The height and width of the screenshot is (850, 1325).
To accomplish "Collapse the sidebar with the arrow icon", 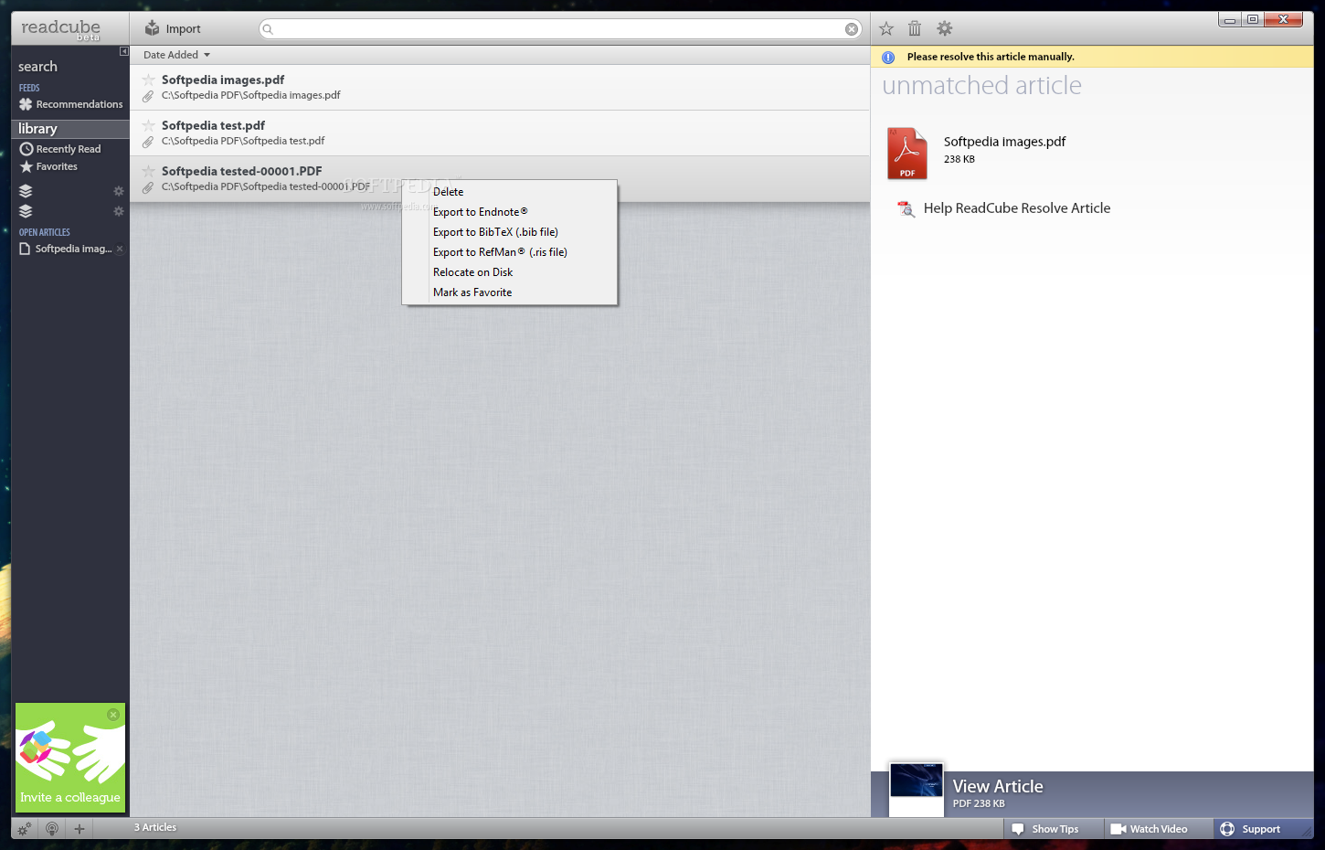I will tap(124, 51).
